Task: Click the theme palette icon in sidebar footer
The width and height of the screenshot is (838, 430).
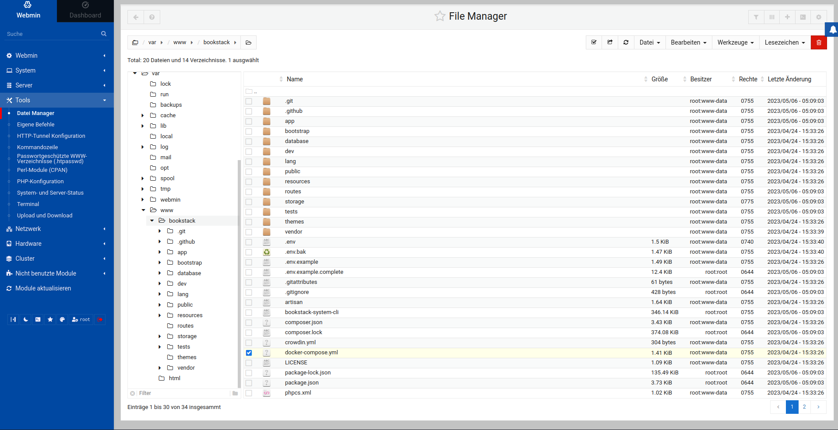Action: pos(63,319)
